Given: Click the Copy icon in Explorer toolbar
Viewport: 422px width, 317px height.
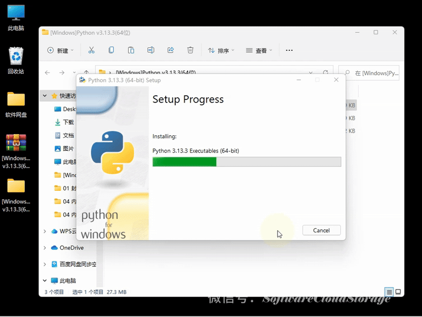Looking at the screenshot, I should tap(111, 50).
